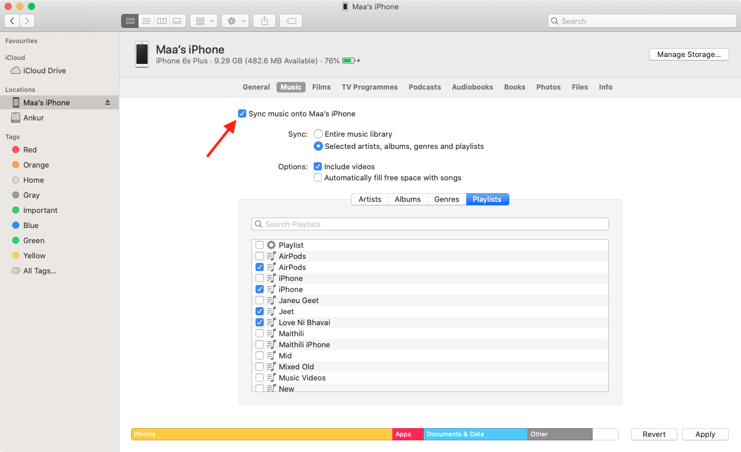Click the gear icon beside Playlist
741x452 pixels.
click(x=271, y=245)
